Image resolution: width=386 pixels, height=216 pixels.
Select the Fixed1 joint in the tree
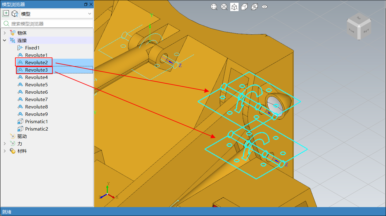click(32, 48)
